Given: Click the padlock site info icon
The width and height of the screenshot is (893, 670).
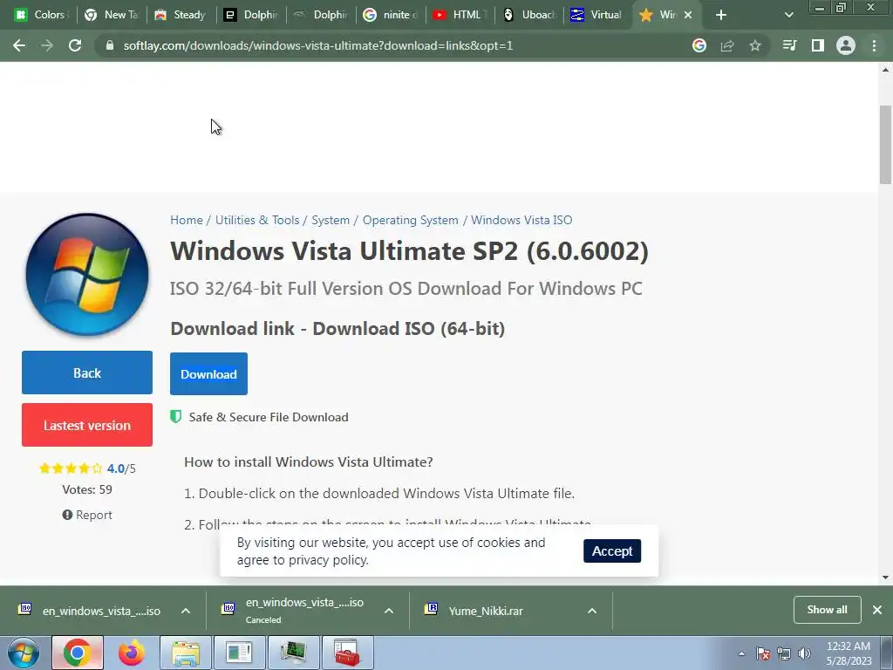Looking at the screenshot, I should (x=110, y=45).
